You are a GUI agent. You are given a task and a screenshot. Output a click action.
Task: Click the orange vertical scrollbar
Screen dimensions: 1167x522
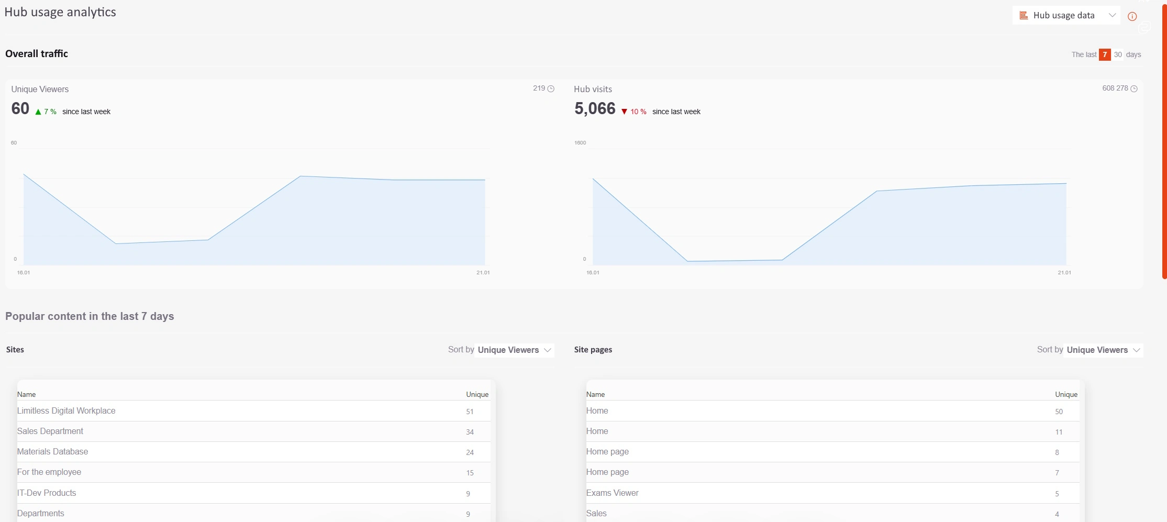click(x=1164, y=141)
